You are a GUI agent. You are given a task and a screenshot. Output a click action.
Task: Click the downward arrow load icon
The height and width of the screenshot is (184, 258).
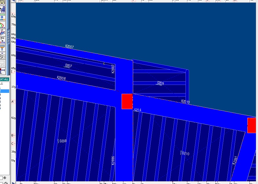[x=2, y=18]
